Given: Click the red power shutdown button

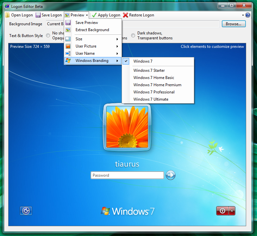Looking at the screenshot, I should (x=222, y=211).
